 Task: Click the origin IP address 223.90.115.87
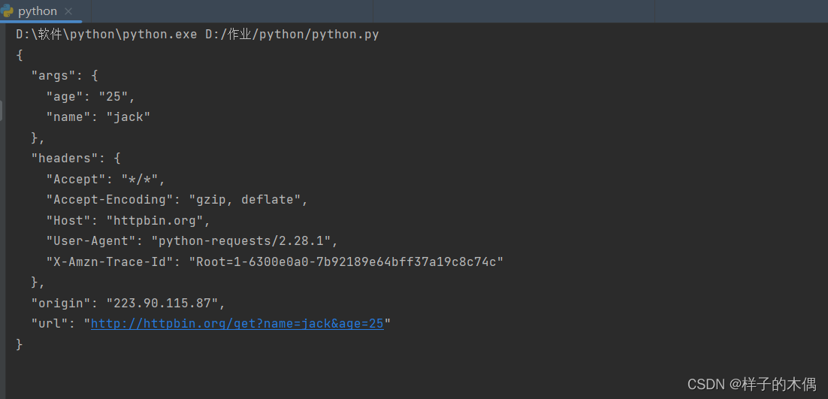[x=162, y=304]
